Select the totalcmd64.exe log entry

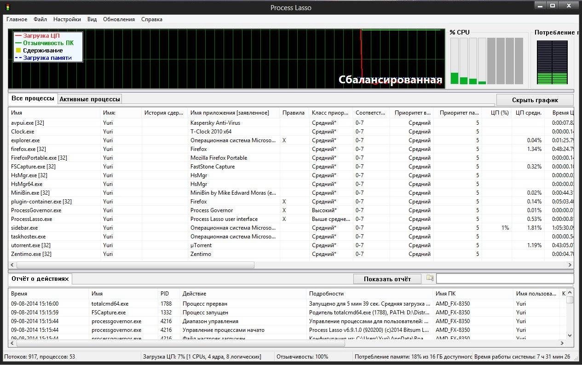pyautogui.click(x=288, y=304)
